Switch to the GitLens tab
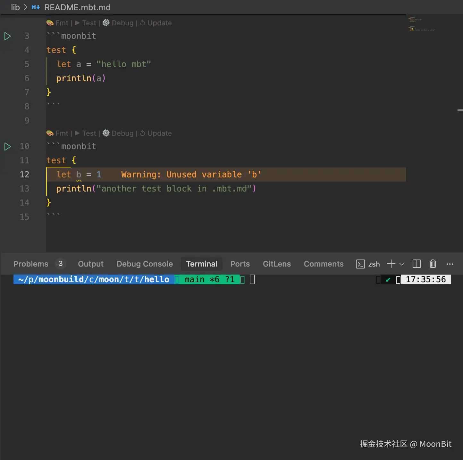The image size is (463, 460). pyautogui.click(x=277, y=264)
